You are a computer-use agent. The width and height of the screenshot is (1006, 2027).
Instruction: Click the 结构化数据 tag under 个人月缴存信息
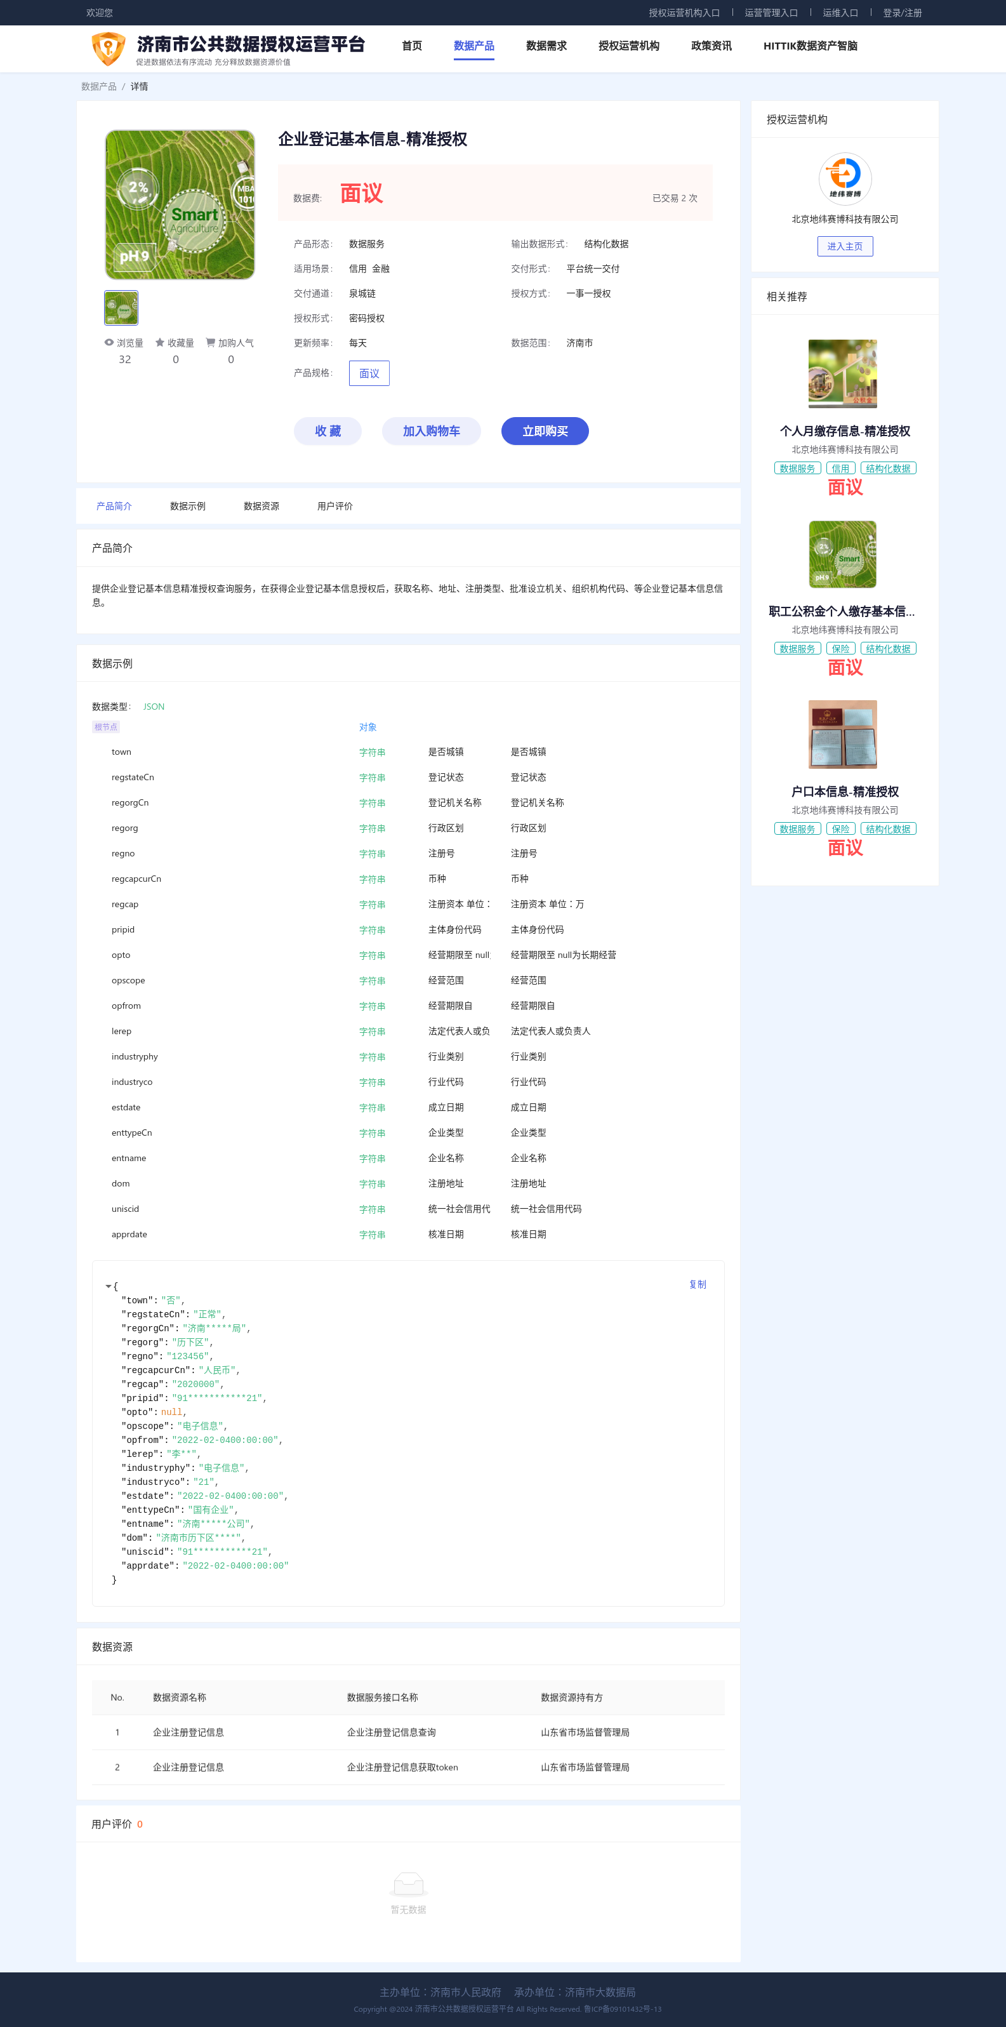[888, 469]
